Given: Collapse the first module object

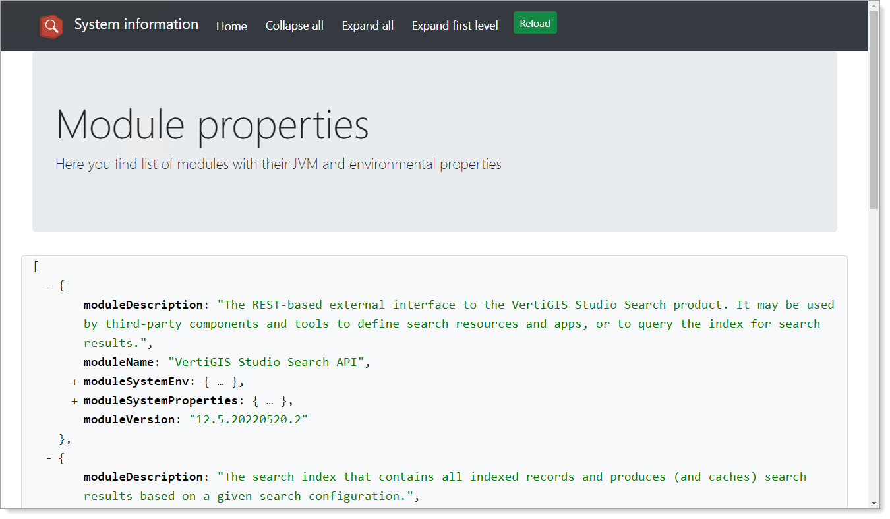Looking at the screenshot, I should (49, 286).
